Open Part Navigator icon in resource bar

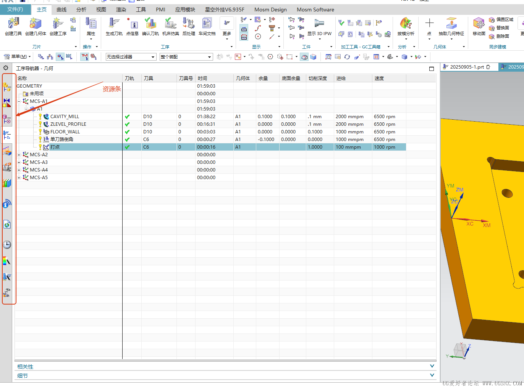(x=7, y=119)
